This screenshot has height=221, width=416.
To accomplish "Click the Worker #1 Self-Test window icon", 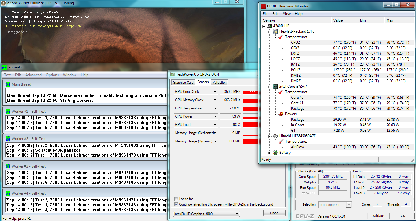I will click(8, 111).
